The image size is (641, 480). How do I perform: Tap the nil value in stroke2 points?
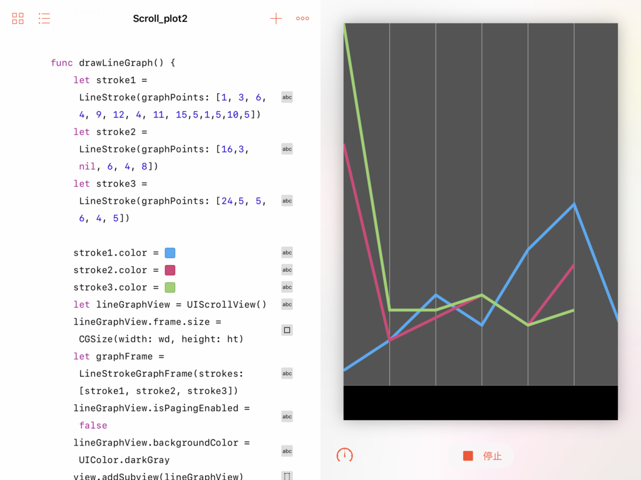coord(87,166)
